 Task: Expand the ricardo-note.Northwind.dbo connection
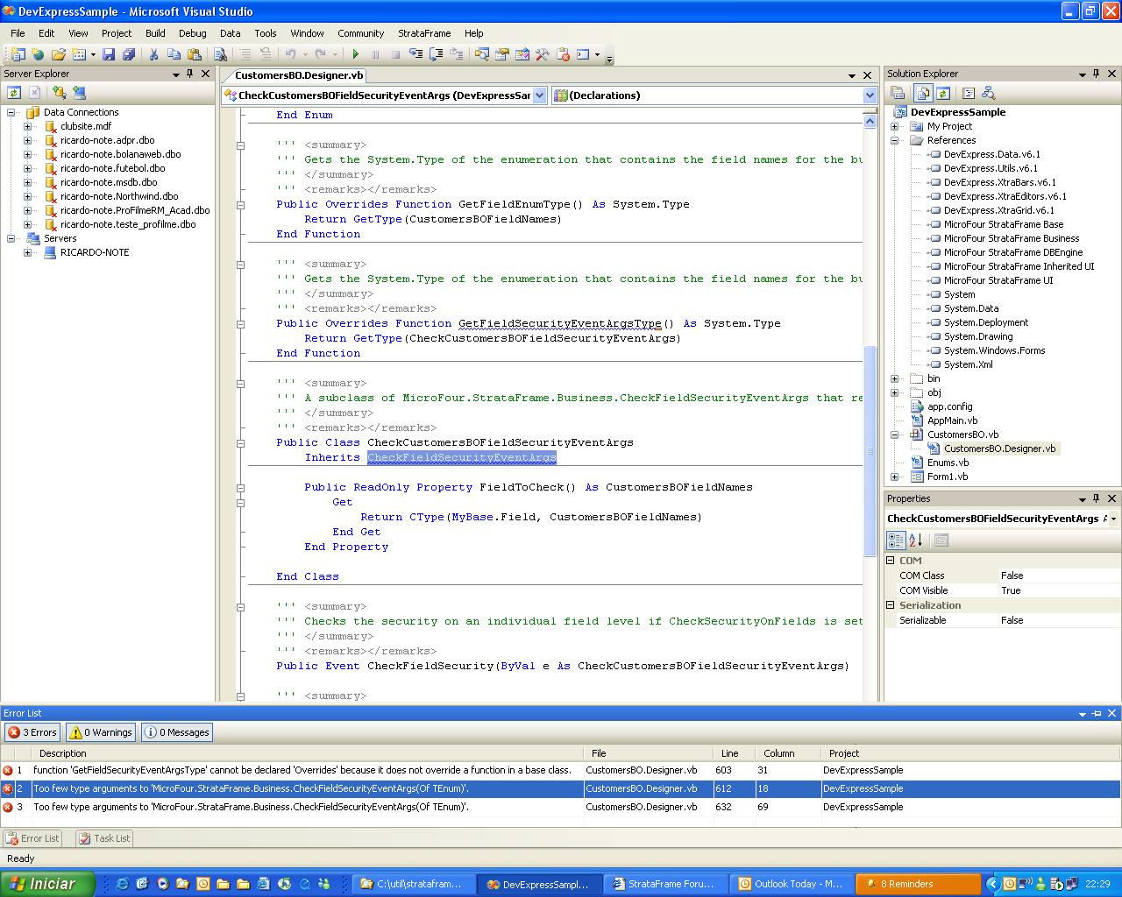[27, 196]
